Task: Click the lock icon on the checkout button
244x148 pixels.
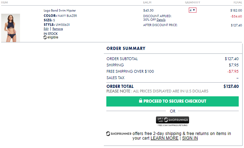Action: tap(140, 101)
